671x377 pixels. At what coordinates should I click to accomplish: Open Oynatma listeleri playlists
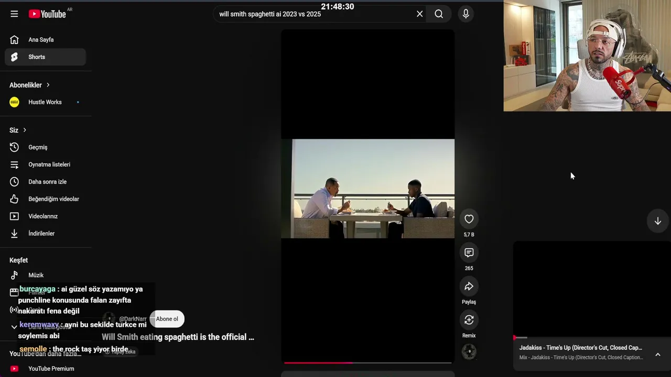(x=46, y=164)
